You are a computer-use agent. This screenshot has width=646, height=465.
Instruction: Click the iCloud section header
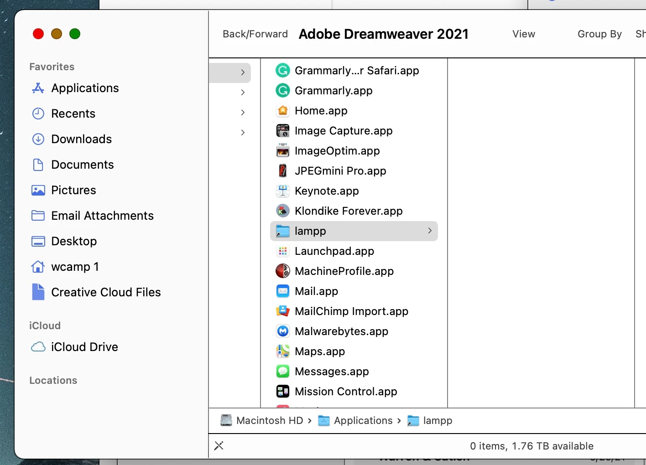tap(45, 325)
